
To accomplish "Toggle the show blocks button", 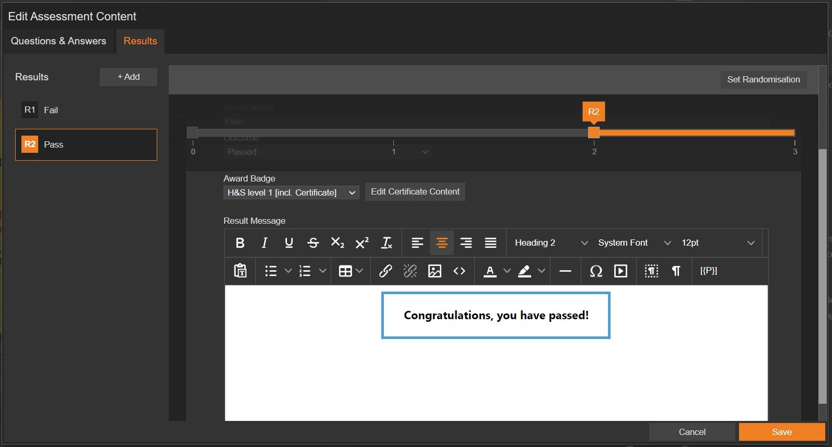I will (651, 271).
